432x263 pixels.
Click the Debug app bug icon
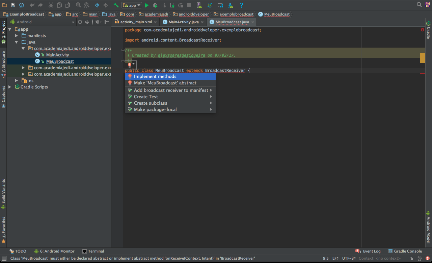(x=155, y=5)
